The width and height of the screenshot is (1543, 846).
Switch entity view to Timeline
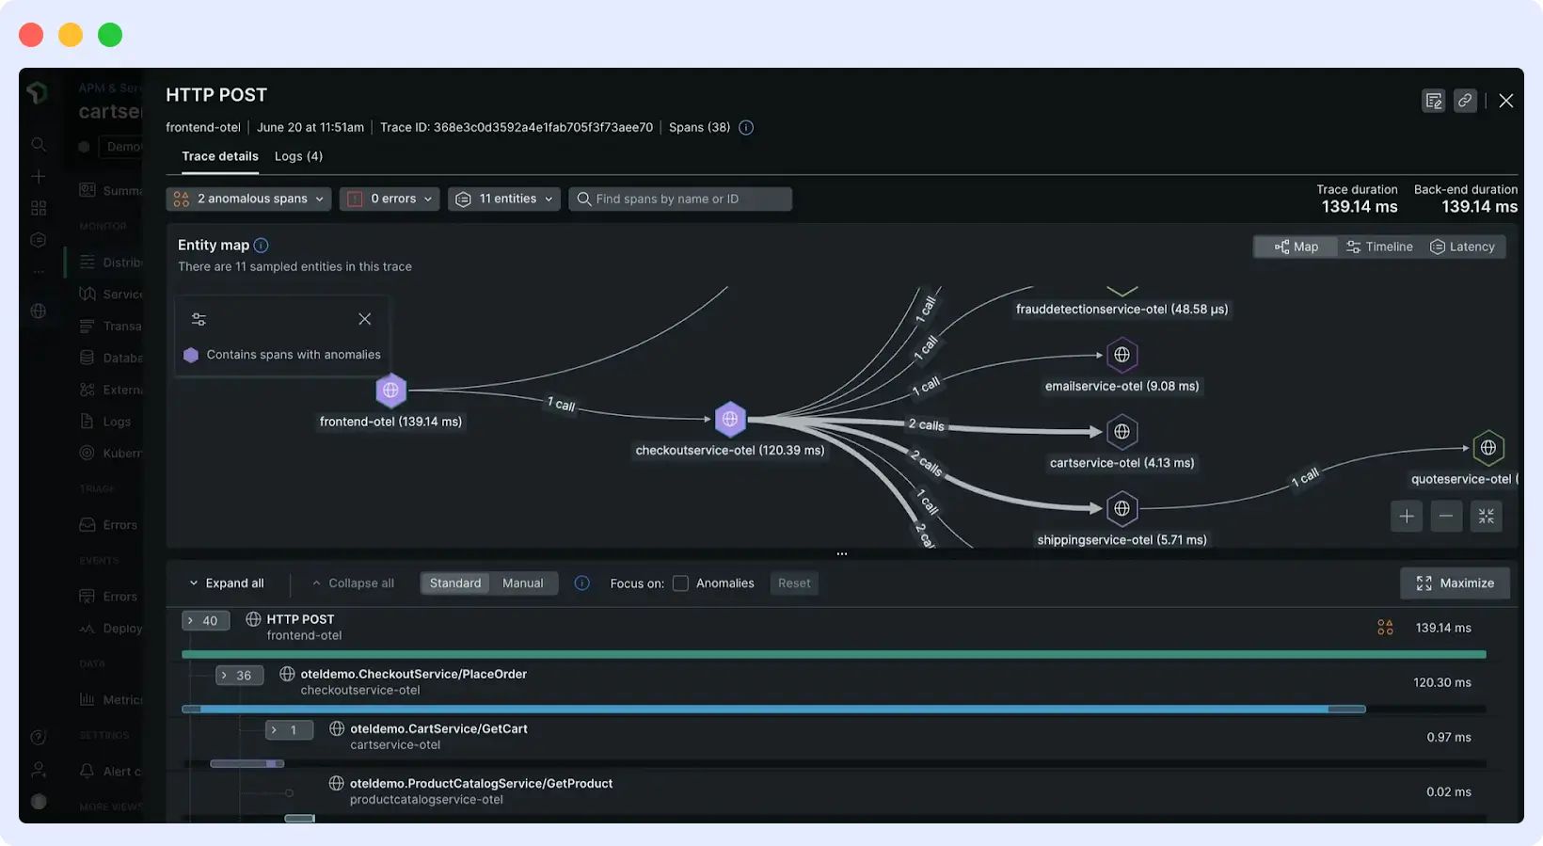(x=1379, y=247)
